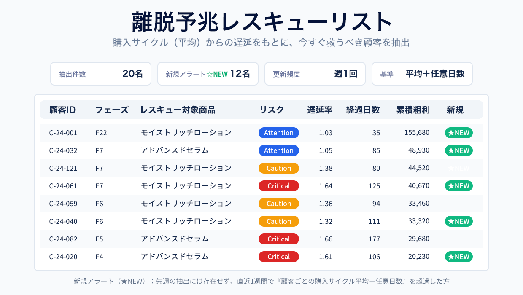Screen dimensions: 523x295
Task: Click the Critical badge for C-24-082
Action: (x=278, y=239)
